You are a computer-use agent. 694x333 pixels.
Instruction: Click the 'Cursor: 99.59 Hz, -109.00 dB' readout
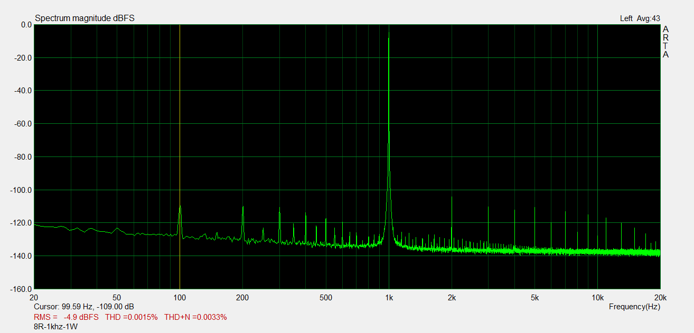click(x=84, y=307)
